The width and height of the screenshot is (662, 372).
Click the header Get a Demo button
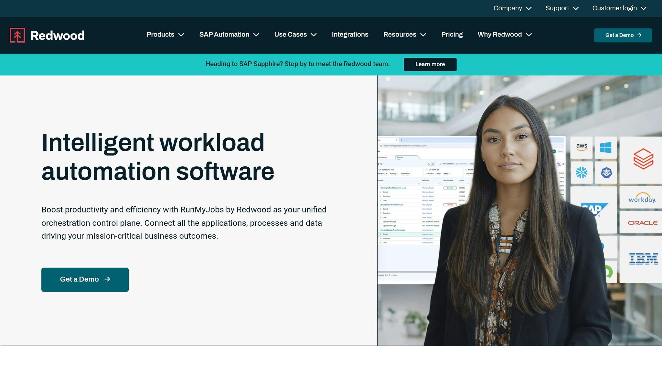[623, 35]
